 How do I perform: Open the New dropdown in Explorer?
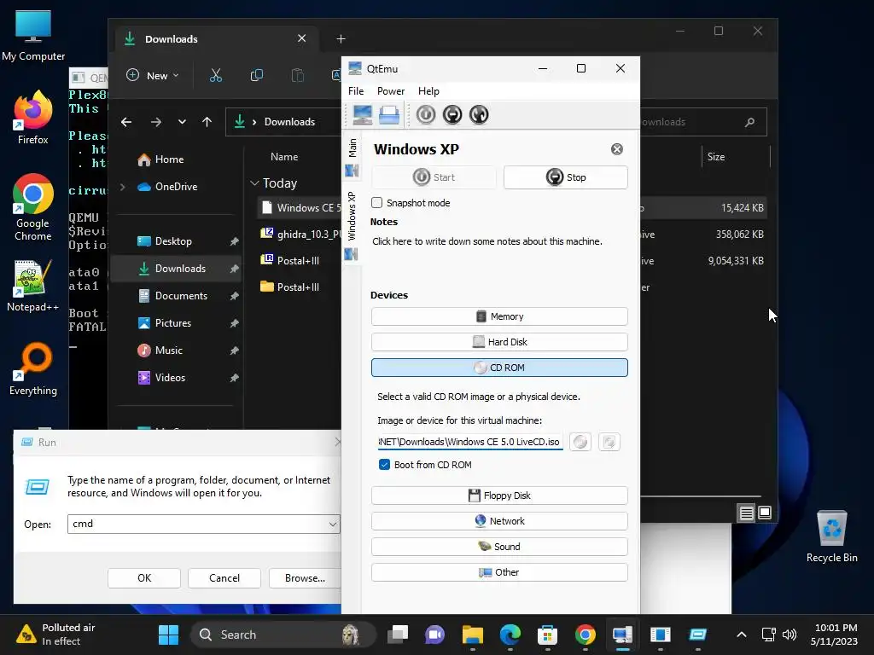pyautogui.click(x=154, y=75)
